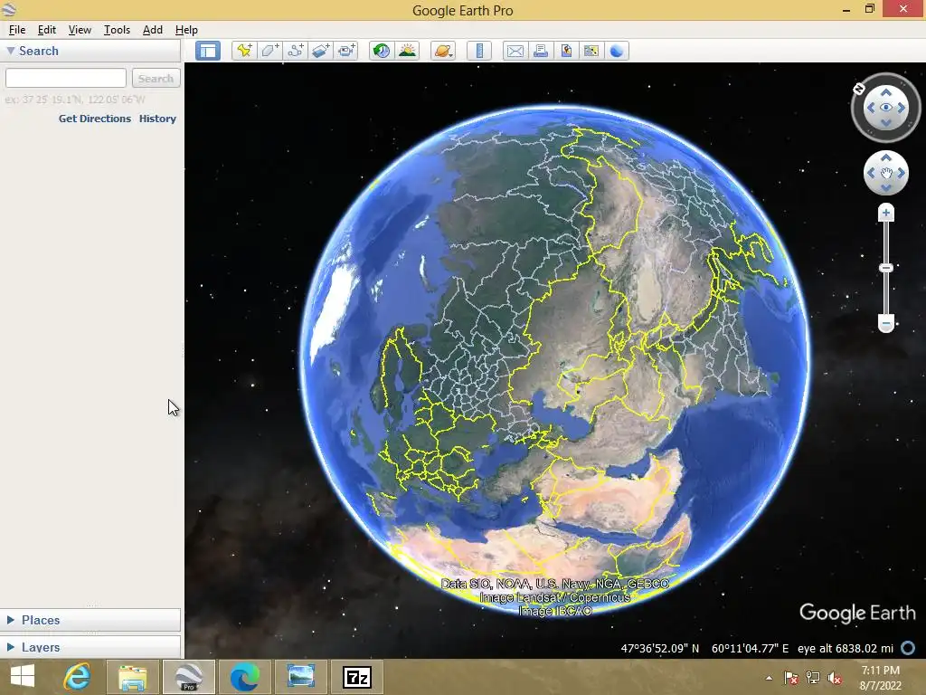Click the network tray icon
The width and height of the screenshot is (926, 695).
813,678
